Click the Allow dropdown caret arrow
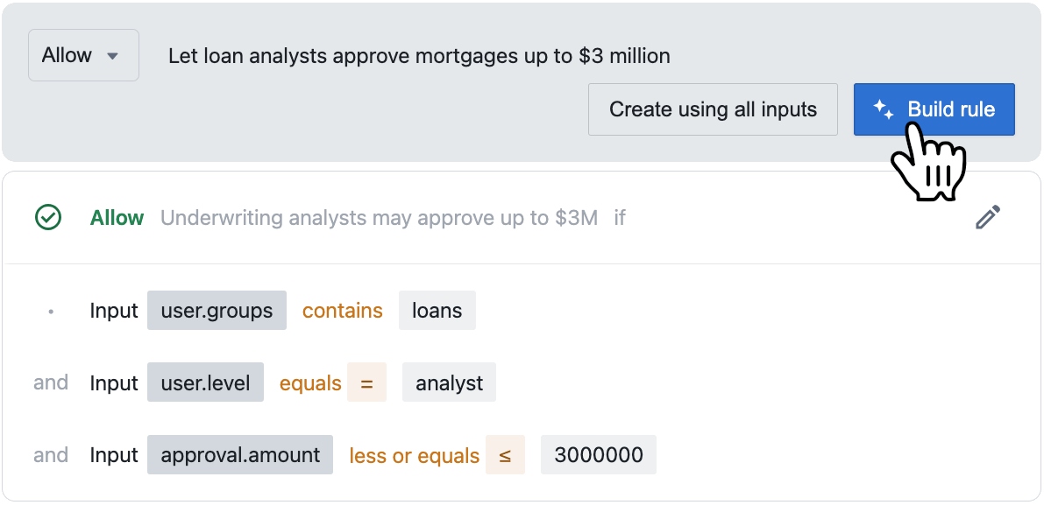This screenshot has width=1044, height=505. pyautogui.click(x=112, y=56)
